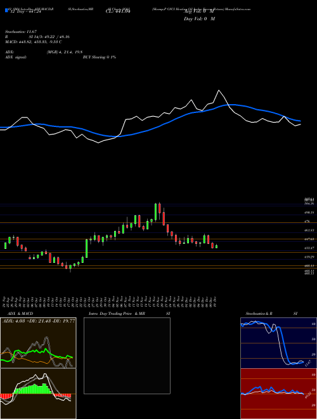Click the blue stochastics chart panel
The width and height of the screenshot is (317, 419).
[278, 343]
